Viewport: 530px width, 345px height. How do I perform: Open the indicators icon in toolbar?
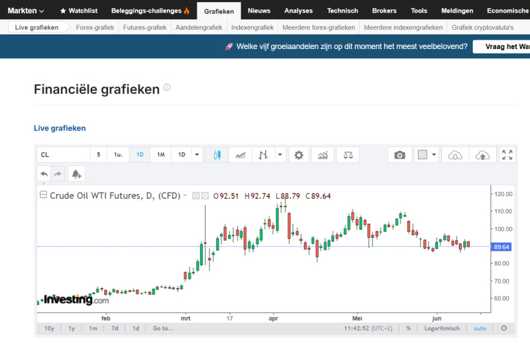point(323,155)
